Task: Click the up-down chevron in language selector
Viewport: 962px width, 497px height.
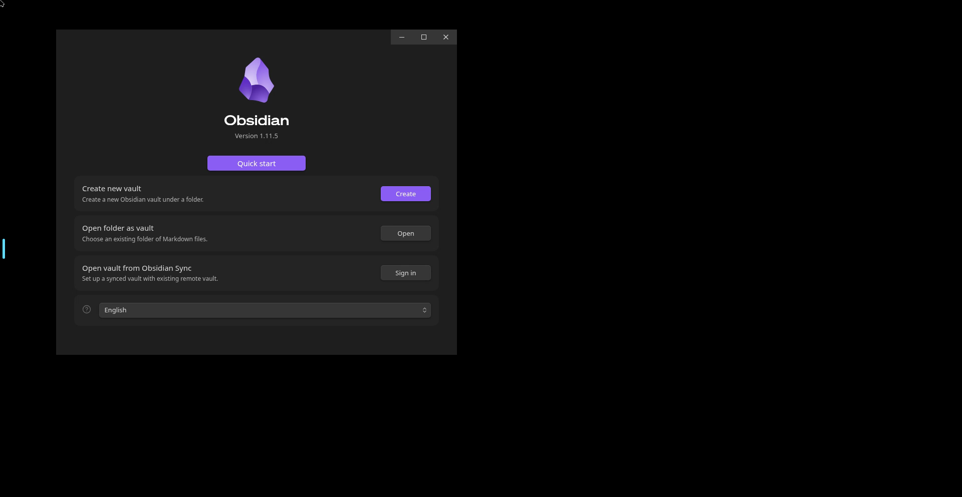Action: point(424,310)
